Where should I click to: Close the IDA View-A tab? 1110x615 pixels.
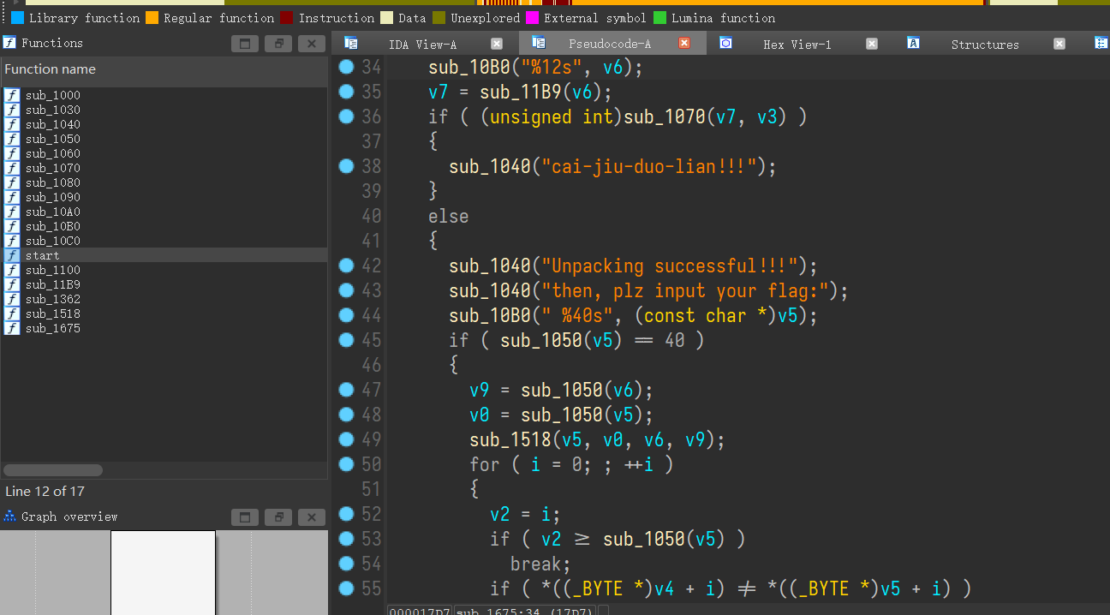497,44
